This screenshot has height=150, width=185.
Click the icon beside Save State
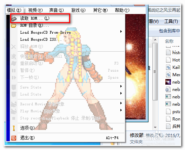pos(14,87)
